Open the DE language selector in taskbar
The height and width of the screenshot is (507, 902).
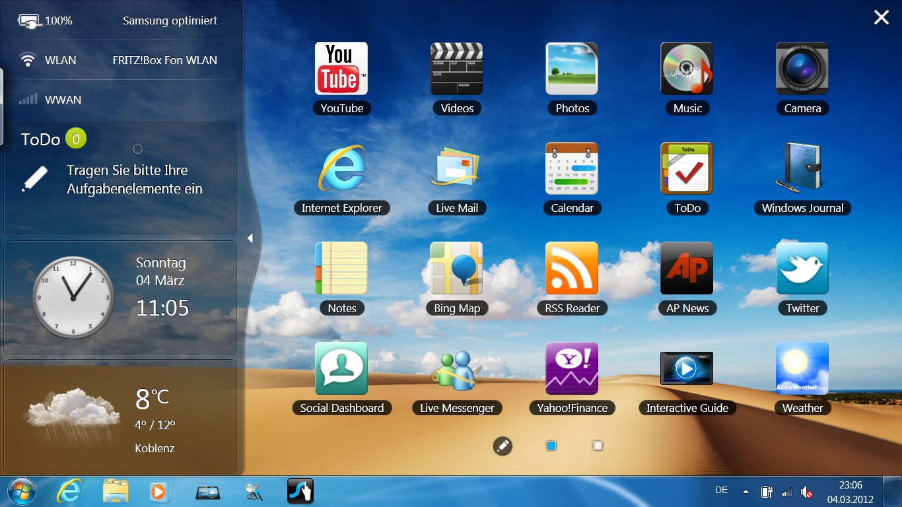[721, 490]
